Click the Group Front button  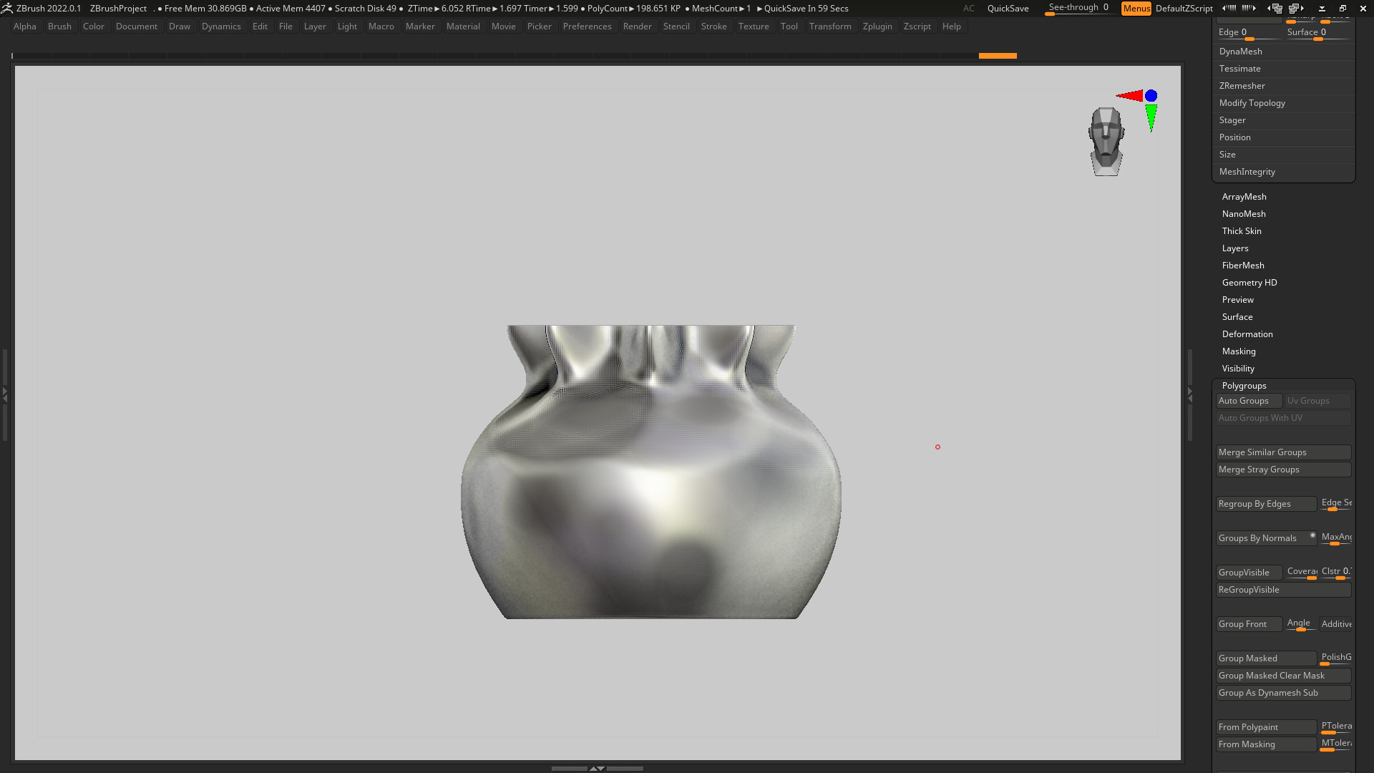(1249, 624)
